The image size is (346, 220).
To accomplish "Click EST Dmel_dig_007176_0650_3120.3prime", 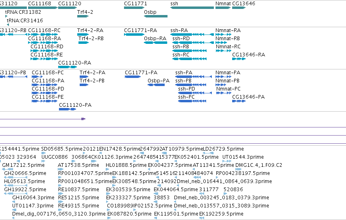I will tap(59, 214).
